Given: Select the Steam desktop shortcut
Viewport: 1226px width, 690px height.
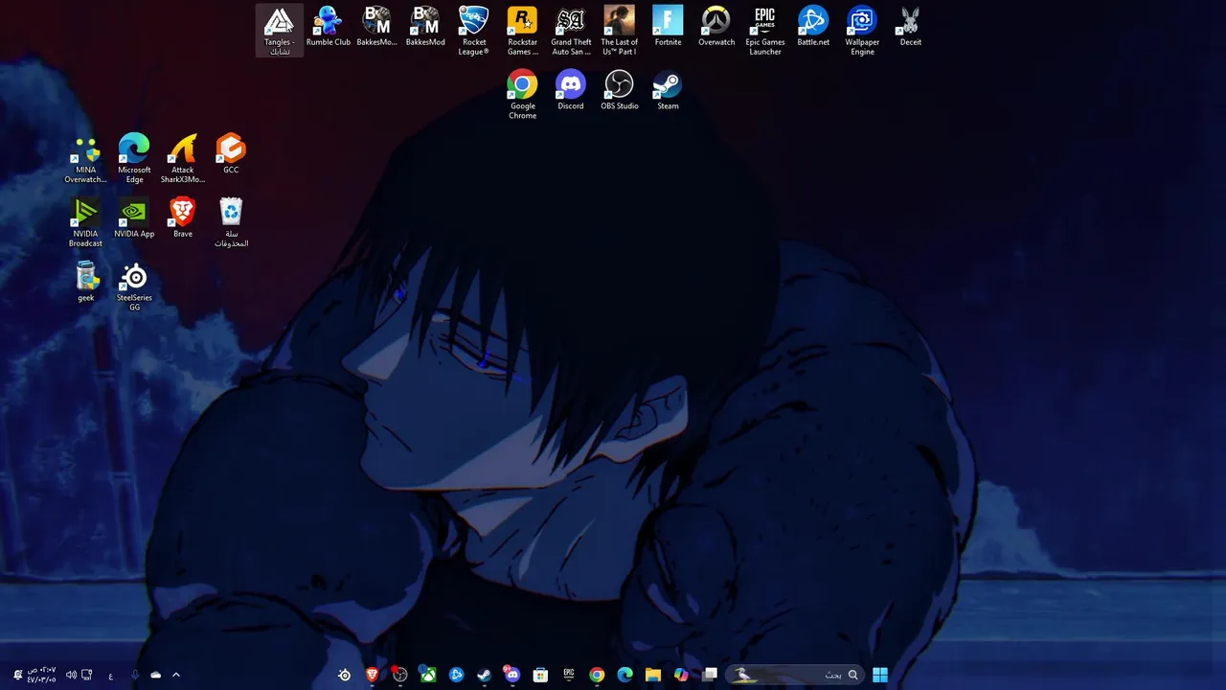Looking at the screenshot, I should point(668,90).
